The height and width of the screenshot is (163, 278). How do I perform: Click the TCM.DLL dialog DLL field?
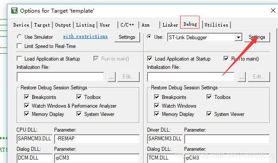[x=165, y=158]
